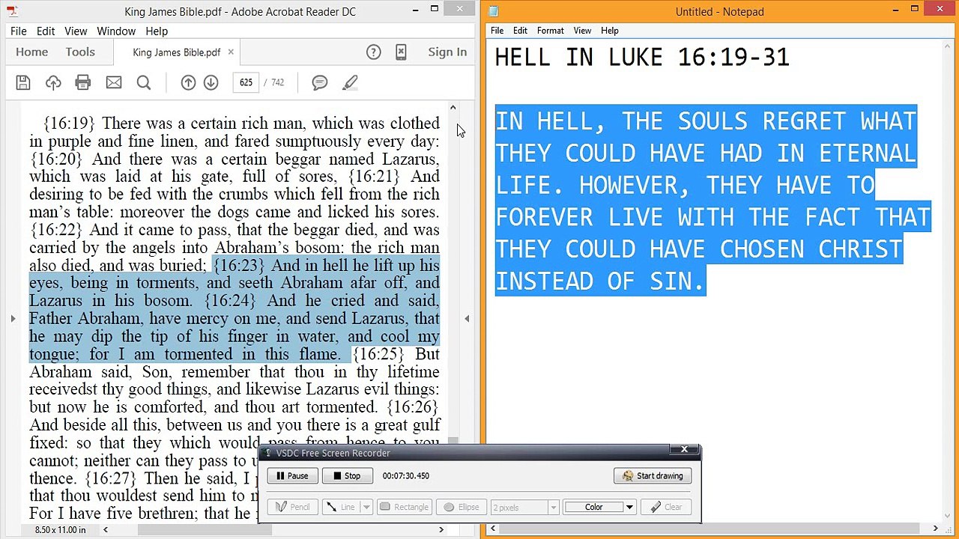Select the Rectangle tool in VSDC recorder
Viewport: 959px width, 539px height.
403,507
